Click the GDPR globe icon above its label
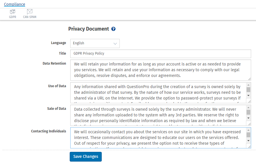256x165 pixels. (13, 12)
